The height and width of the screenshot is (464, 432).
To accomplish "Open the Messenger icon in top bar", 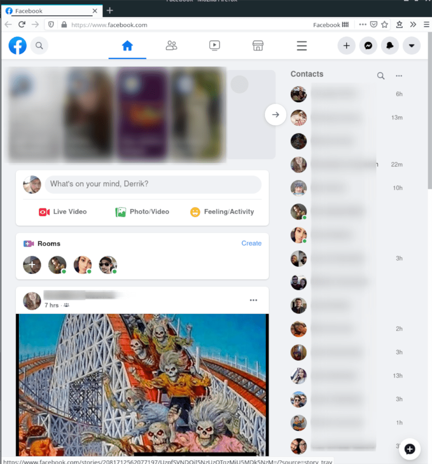I will (368, 46).
